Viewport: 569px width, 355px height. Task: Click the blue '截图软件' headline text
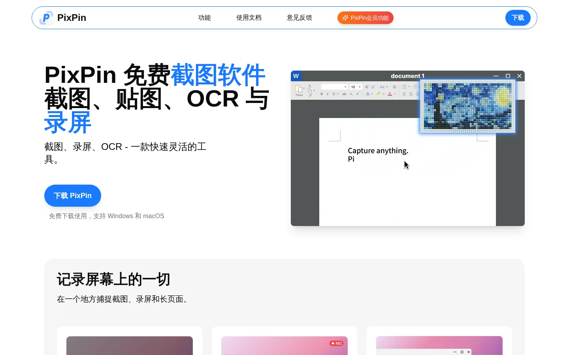coord(218,75)
